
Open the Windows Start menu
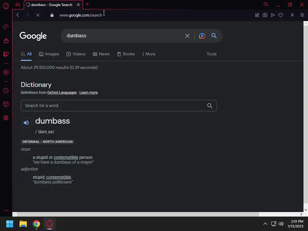(10, 224)
